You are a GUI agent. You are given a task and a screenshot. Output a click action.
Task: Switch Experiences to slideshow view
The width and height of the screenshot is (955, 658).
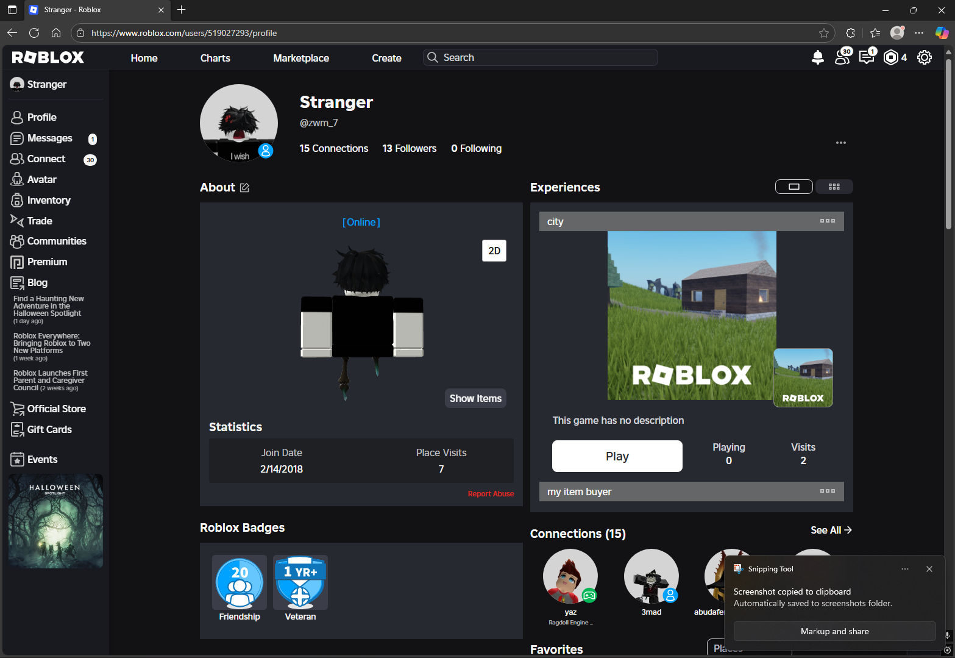(x=793, y=187)
